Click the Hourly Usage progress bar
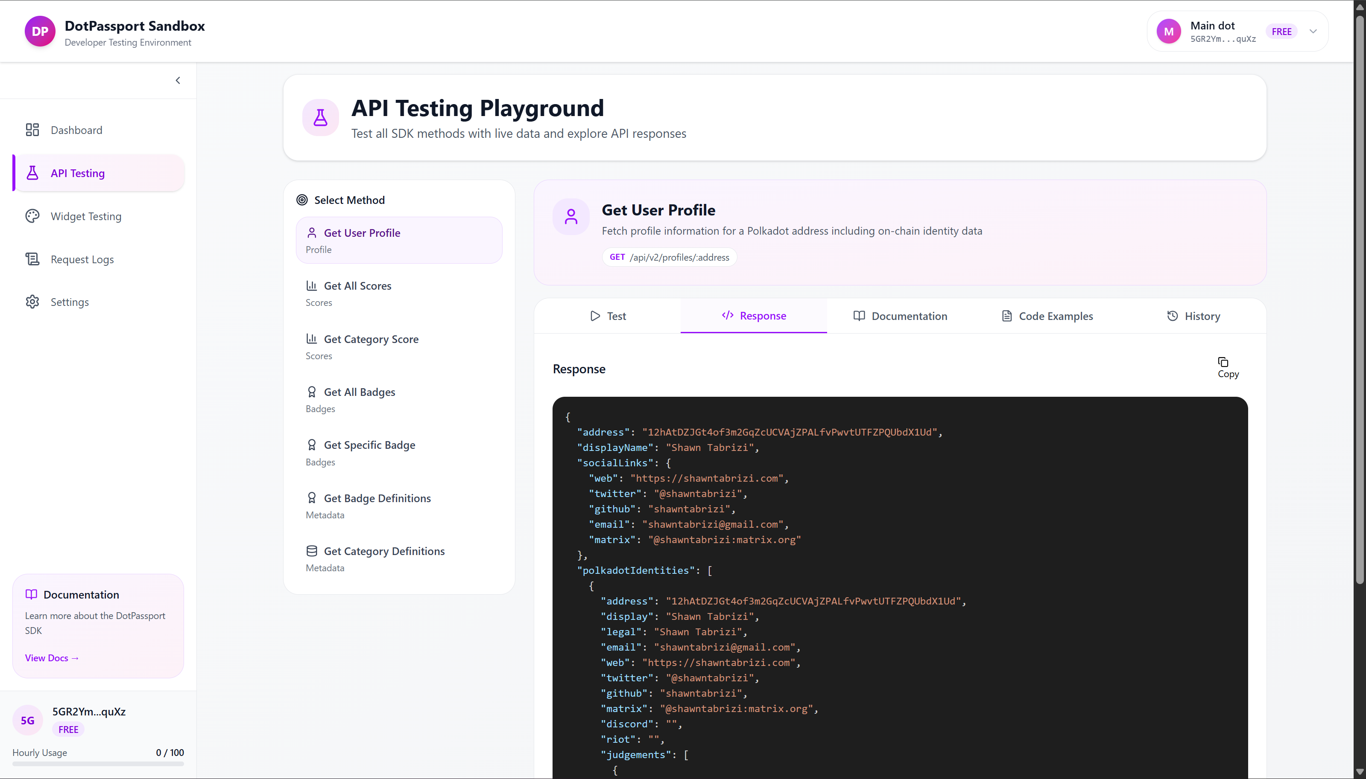This screenshot has width=1366, height=779. pos(98,764)
